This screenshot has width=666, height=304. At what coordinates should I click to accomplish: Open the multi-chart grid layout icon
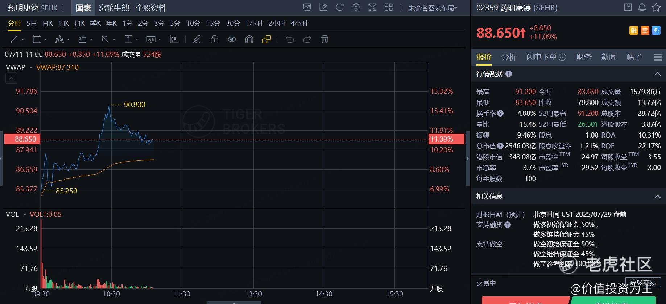point(389,8)
